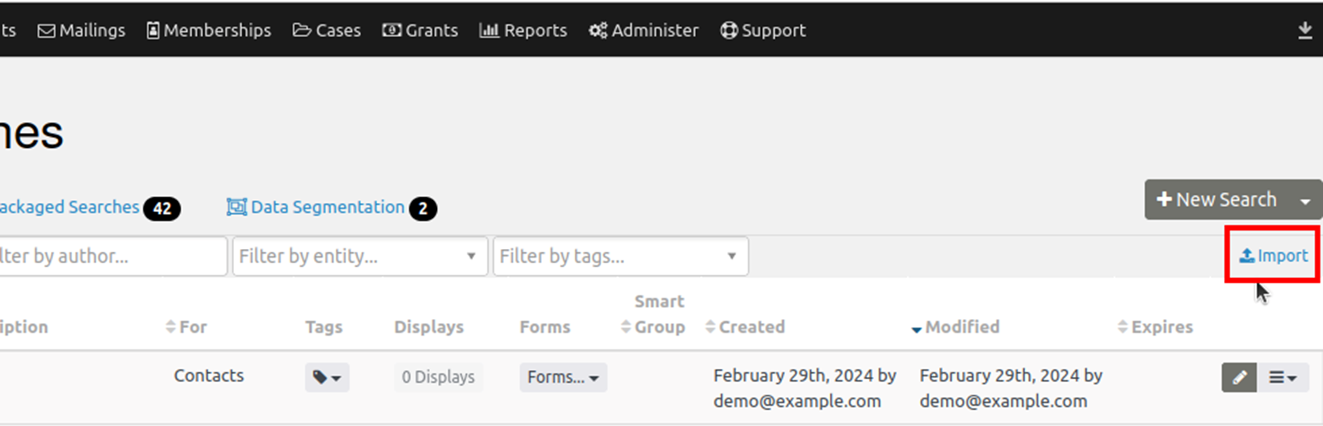Open the Support menu

pyautogui.click(x=763, y=31)
